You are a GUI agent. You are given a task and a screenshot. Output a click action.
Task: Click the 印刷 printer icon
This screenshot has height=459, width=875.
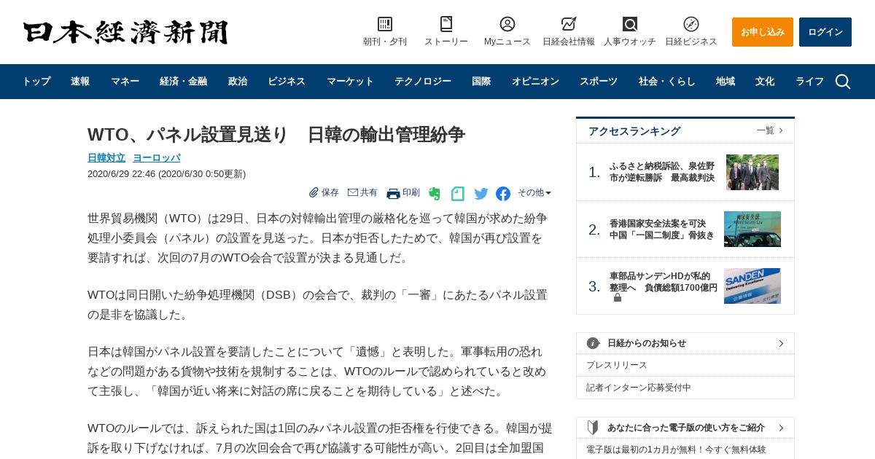coord(393,193)
